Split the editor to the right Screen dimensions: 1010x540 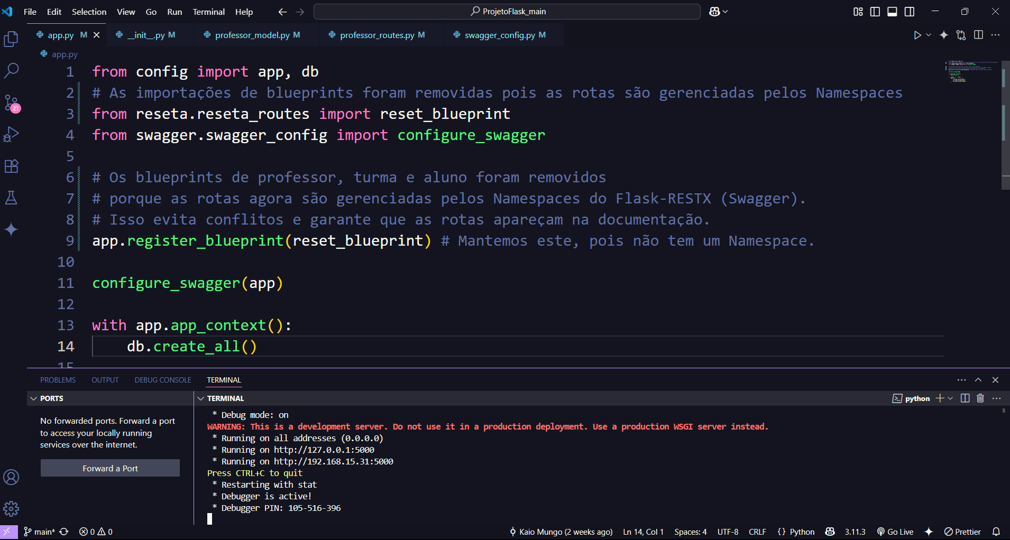(979, 35)
